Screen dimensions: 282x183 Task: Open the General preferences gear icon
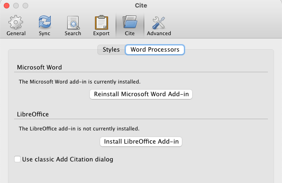[x=16, y=22]
